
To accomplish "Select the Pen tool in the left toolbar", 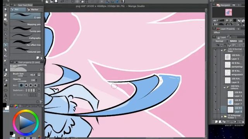I will pos(5,45).
